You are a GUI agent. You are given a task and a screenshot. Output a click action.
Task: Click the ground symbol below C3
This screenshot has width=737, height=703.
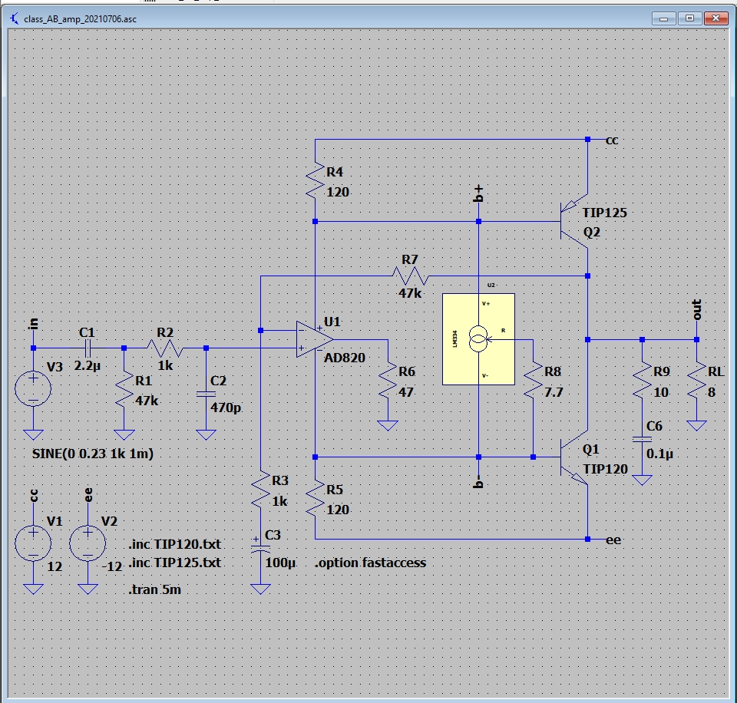[260, 589]
